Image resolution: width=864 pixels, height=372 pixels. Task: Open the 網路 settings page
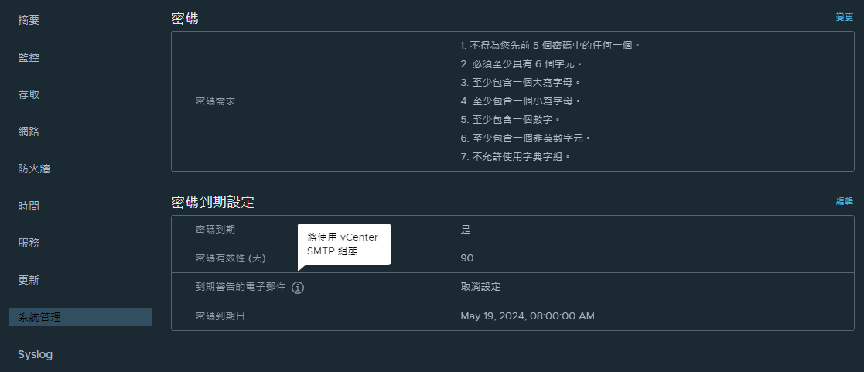tap(29, 131)
